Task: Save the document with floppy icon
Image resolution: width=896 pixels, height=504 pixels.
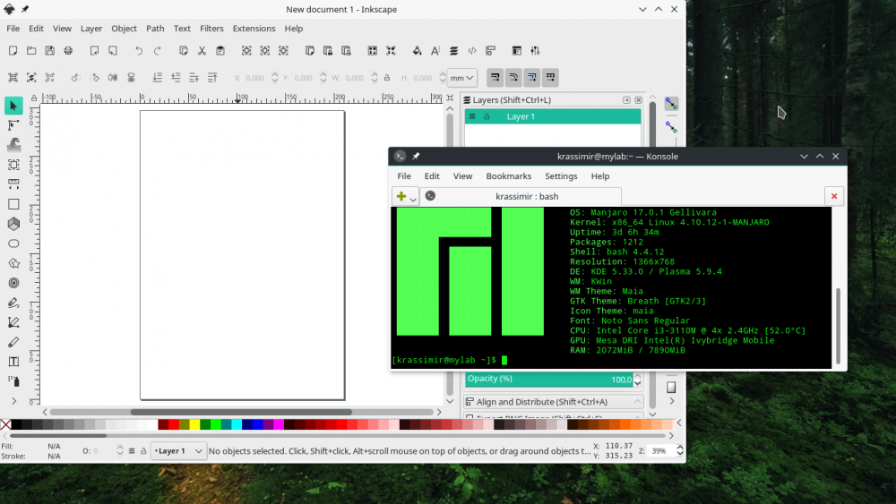Action: click(x=49, y=51)
